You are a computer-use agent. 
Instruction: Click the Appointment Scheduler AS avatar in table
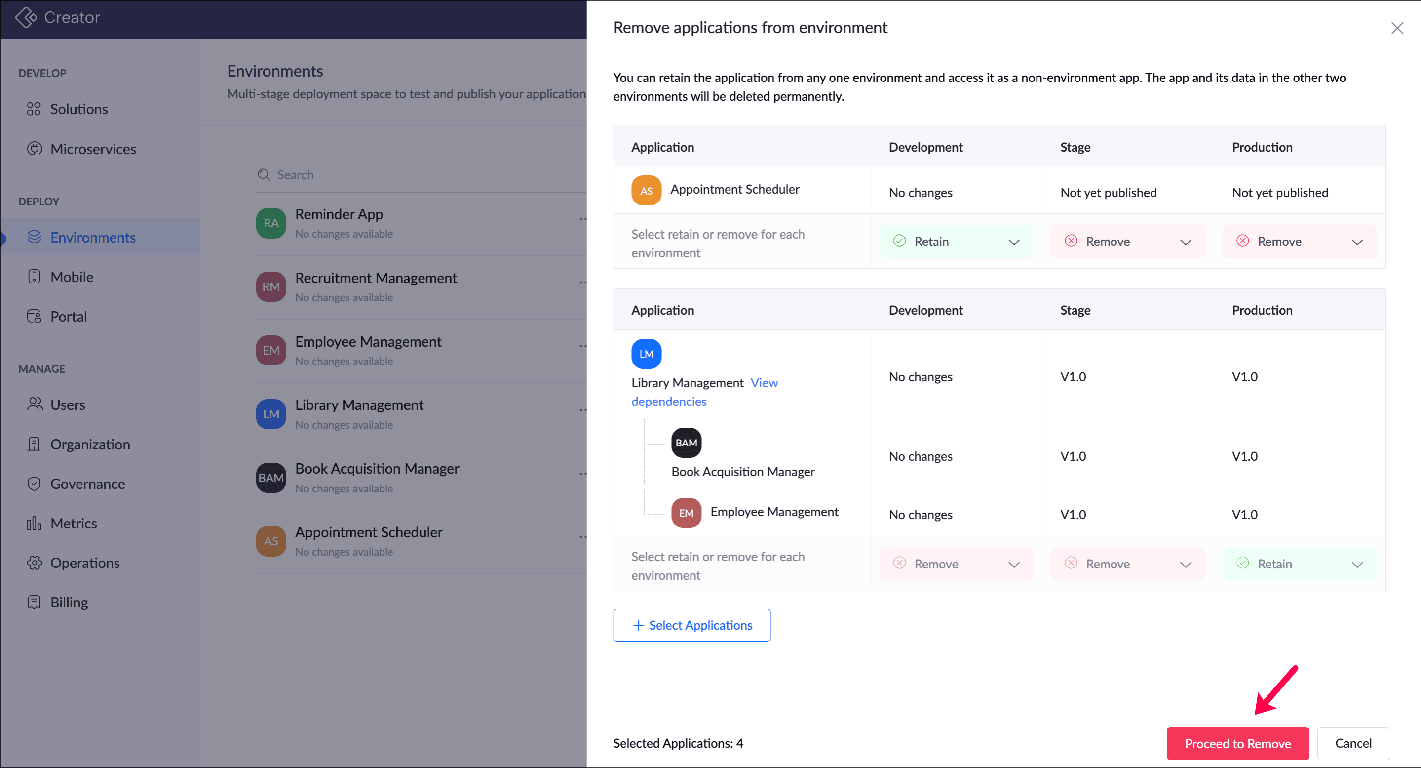tap(646, 191)
